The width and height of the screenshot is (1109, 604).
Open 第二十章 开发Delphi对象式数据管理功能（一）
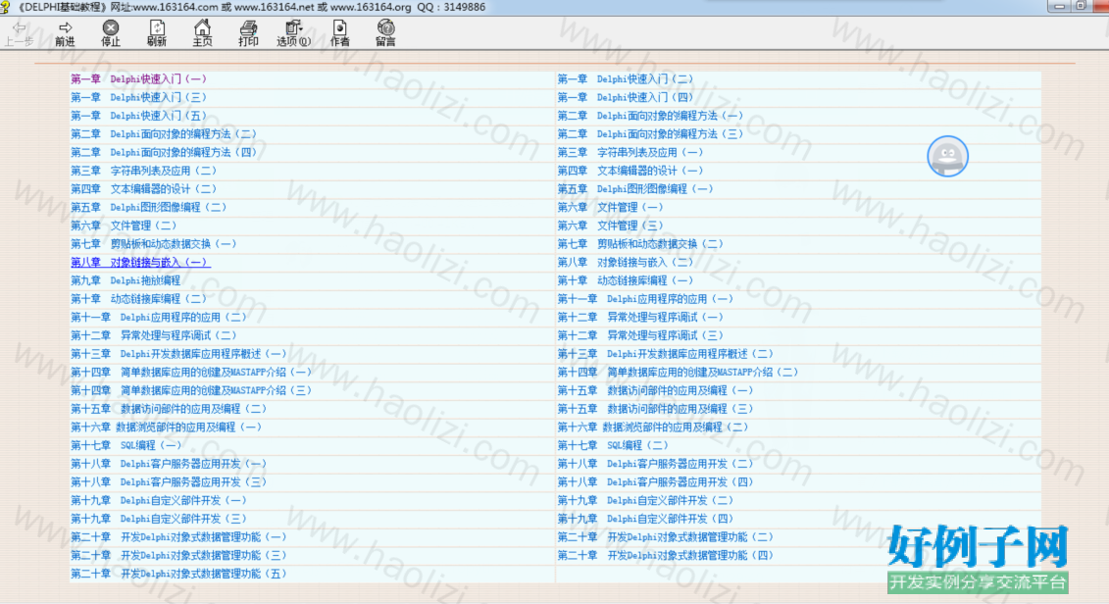click(178, 537)
